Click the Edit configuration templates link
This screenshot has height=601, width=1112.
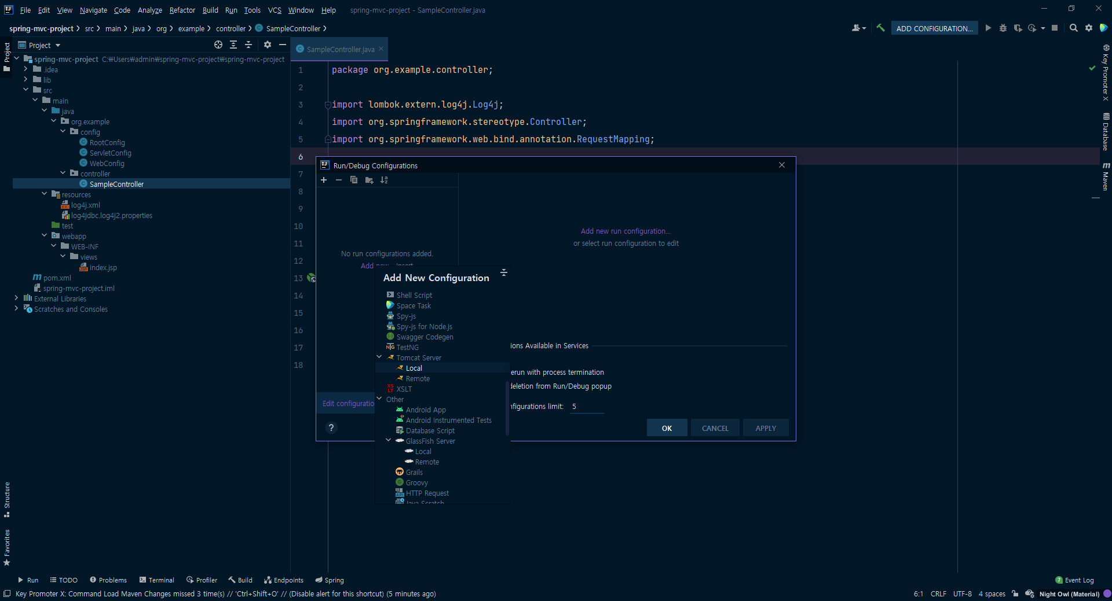(x=348, y=404)
